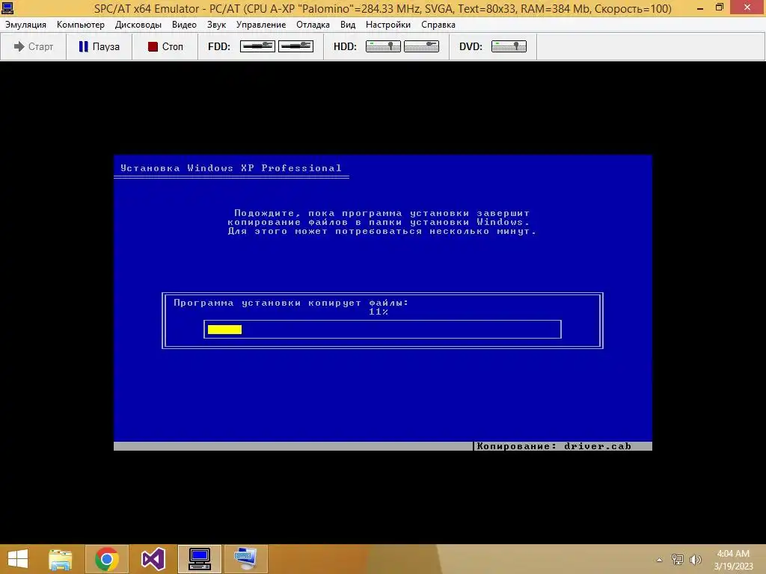The width and height of the screenshot is (766, 574).
Task: Open the Windows Start button
Action: [18, 559]
